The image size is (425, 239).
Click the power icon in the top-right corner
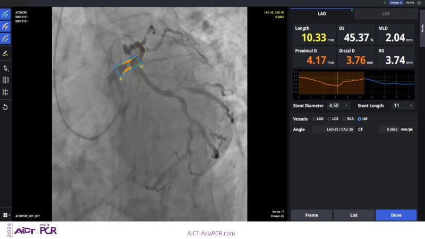pyautogui.click(x=419, y=3)
